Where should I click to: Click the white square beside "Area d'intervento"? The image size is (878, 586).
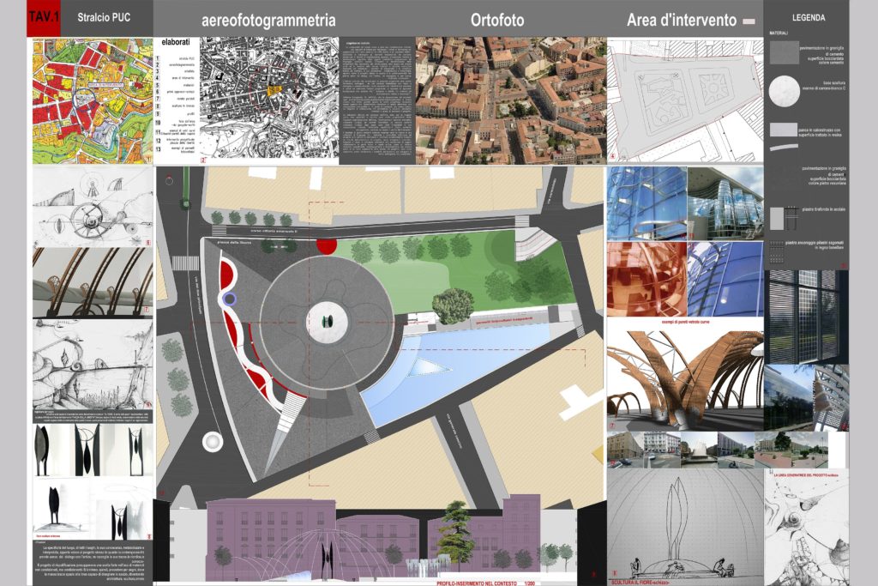[x=749, y=21]
